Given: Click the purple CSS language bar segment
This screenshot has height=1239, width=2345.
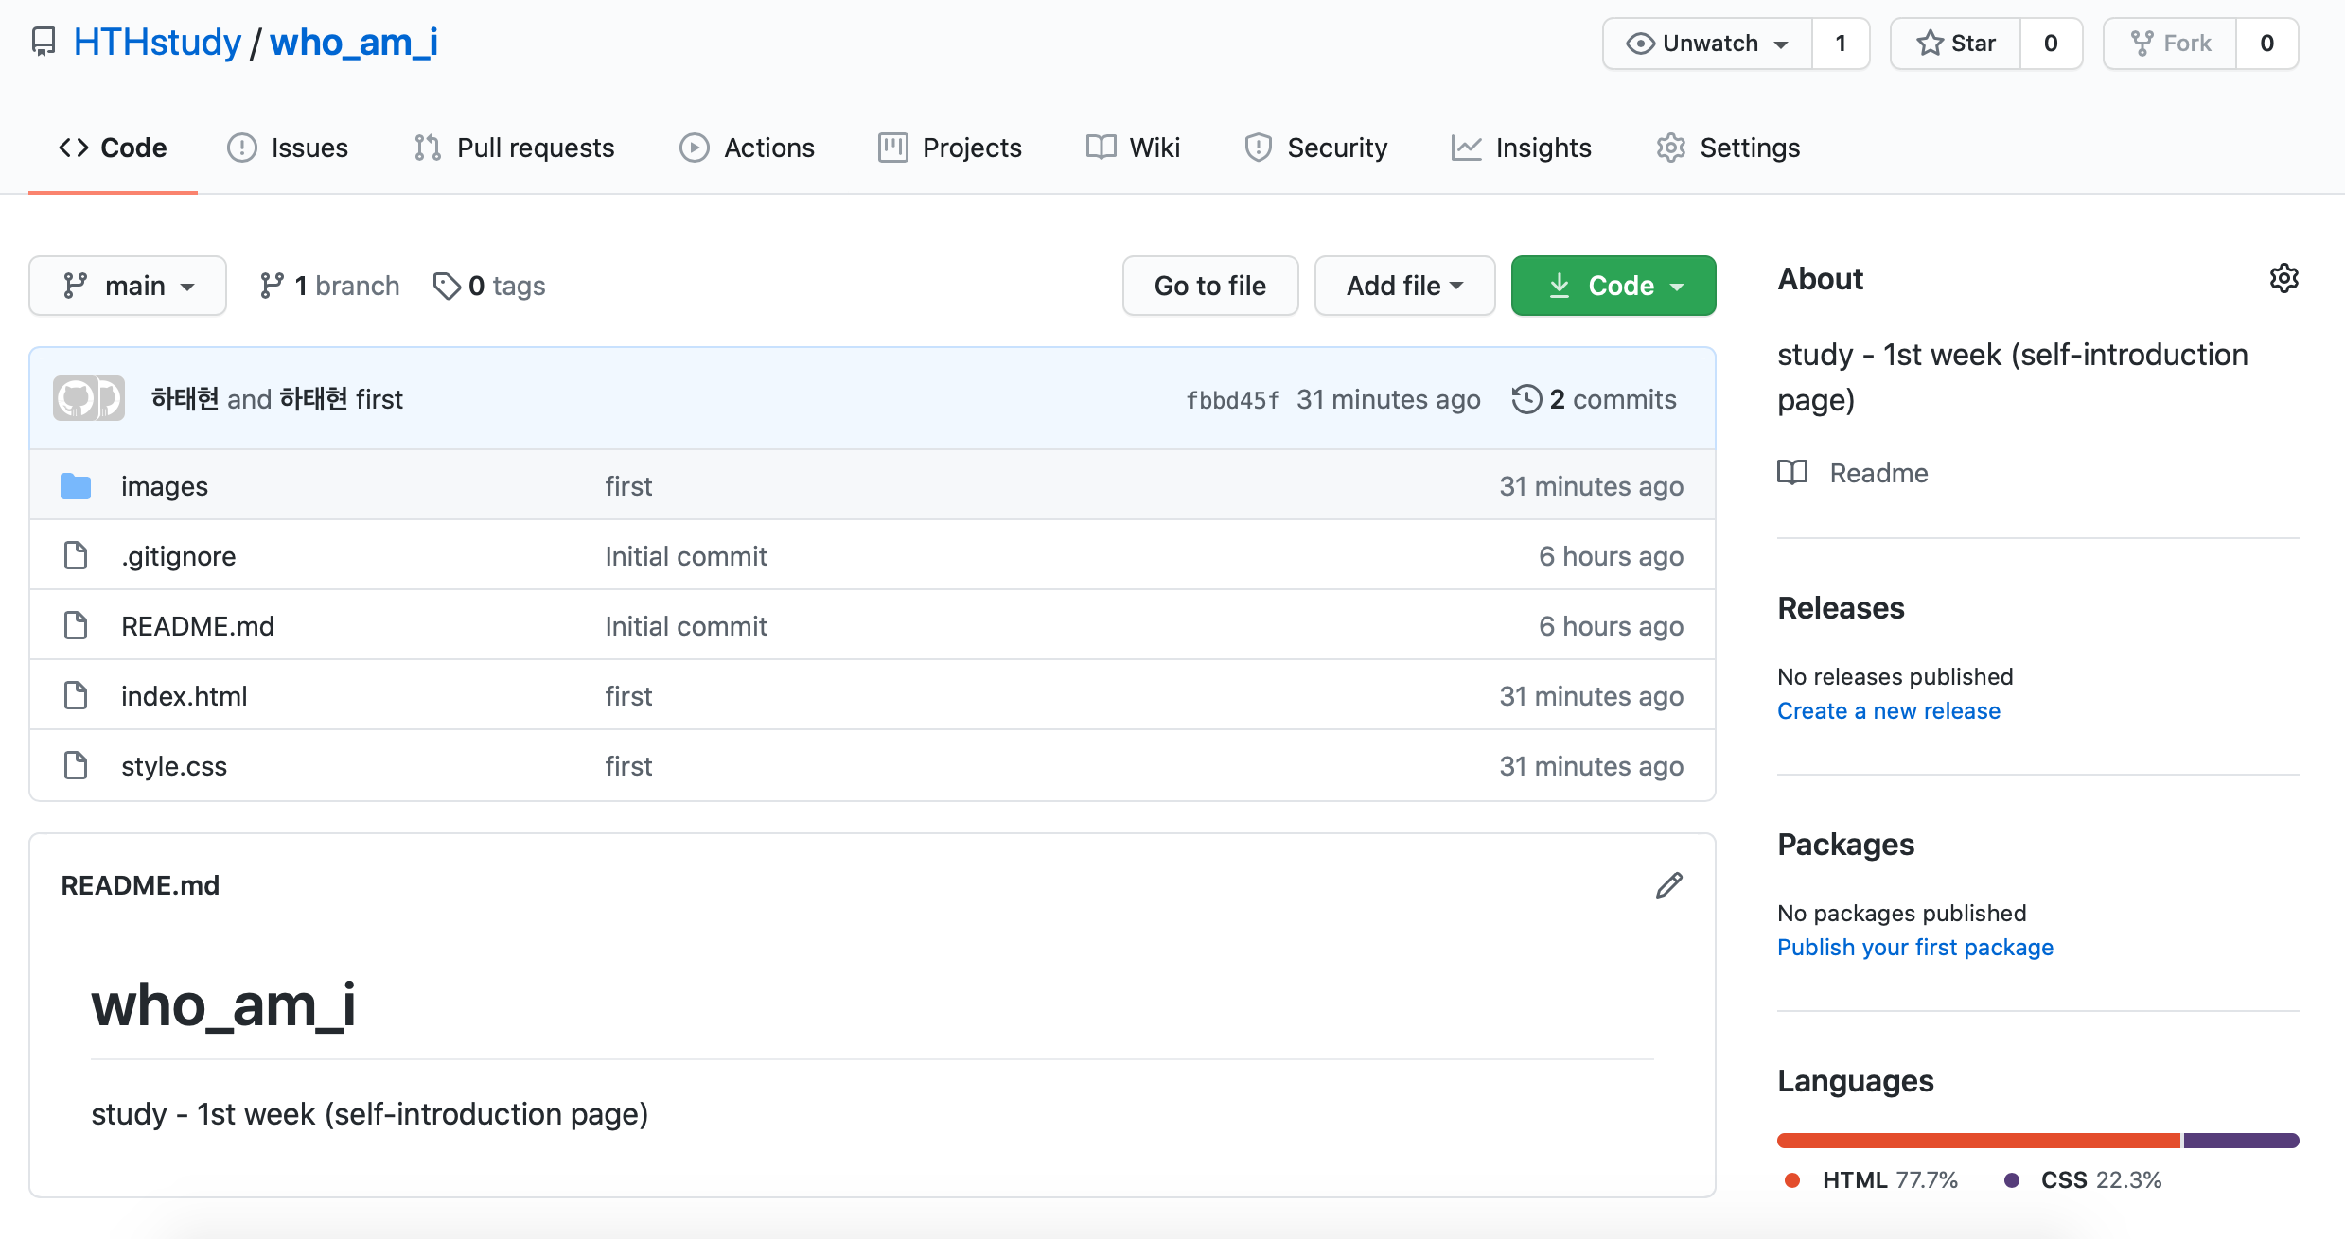Looking at the screenshot, I should pyautogui.click(x=2242, y=1141).
